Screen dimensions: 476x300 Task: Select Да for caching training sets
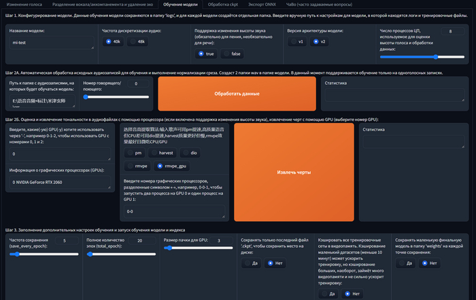(328, 294)
